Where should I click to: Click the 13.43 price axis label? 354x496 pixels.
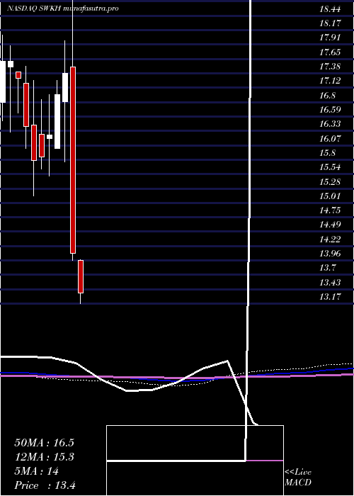330,282
